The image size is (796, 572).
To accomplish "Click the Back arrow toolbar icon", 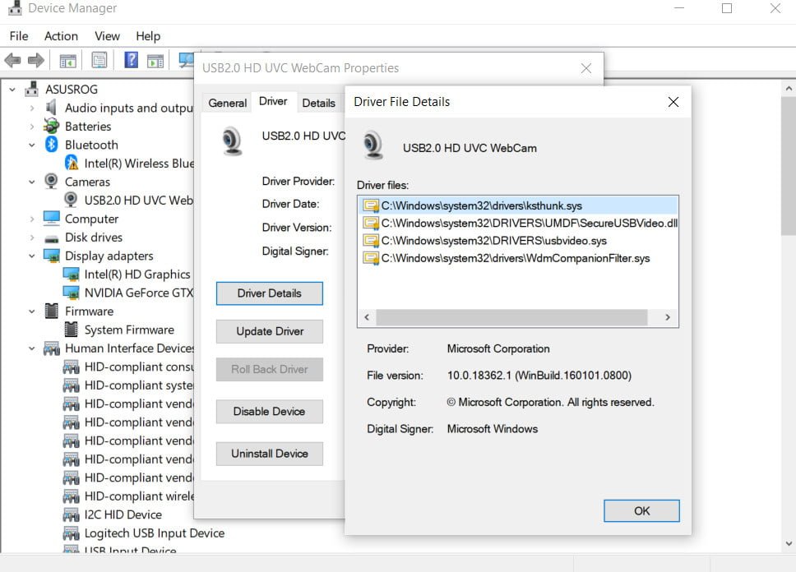I will point(12,60).
